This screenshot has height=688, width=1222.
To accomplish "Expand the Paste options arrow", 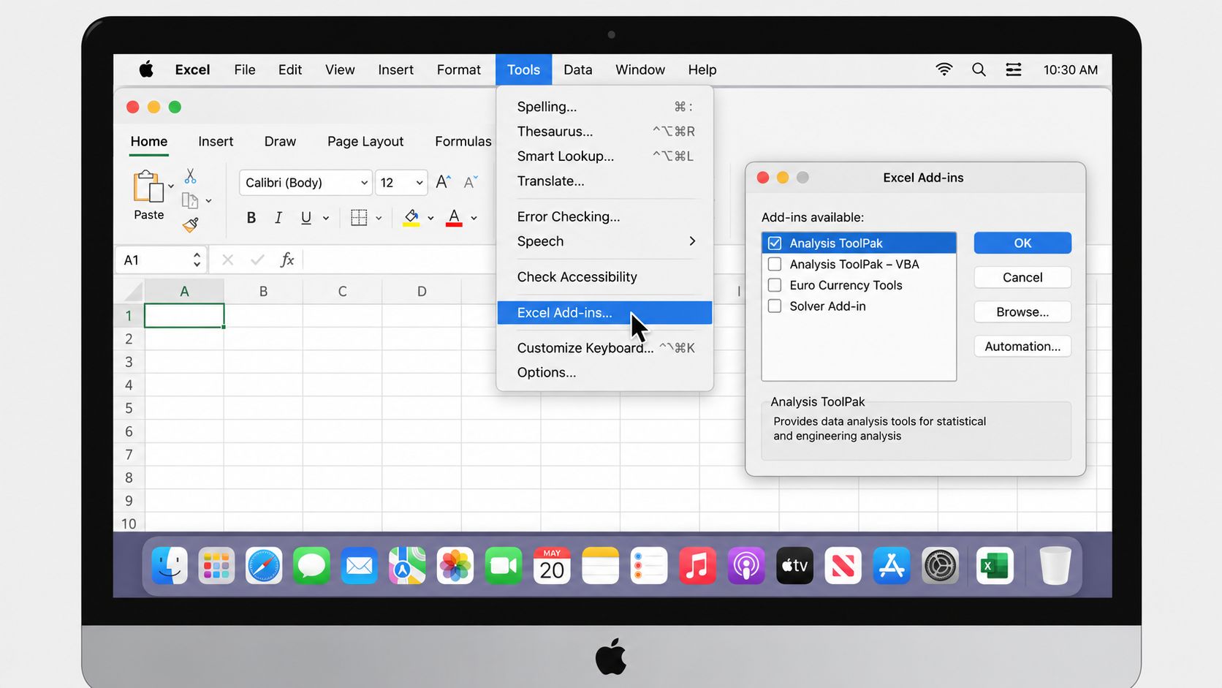I will coord(171,186).
